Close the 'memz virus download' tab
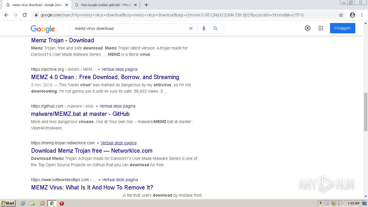This screenshot has width=368, height=207. pyautogui.click(x=66, y=5)
